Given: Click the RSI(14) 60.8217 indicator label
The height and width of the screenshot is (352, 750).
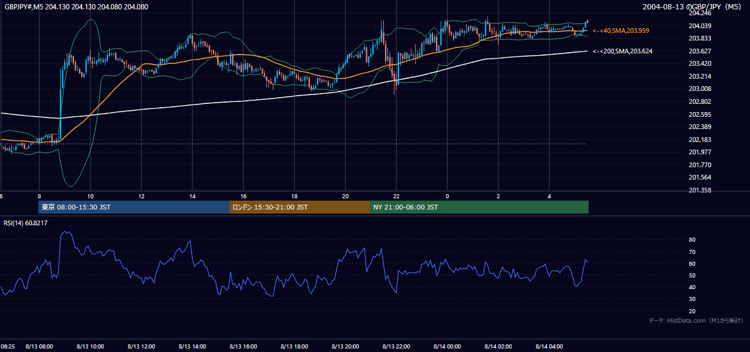Looking at the screenshot, I should (x=26, y=223).
